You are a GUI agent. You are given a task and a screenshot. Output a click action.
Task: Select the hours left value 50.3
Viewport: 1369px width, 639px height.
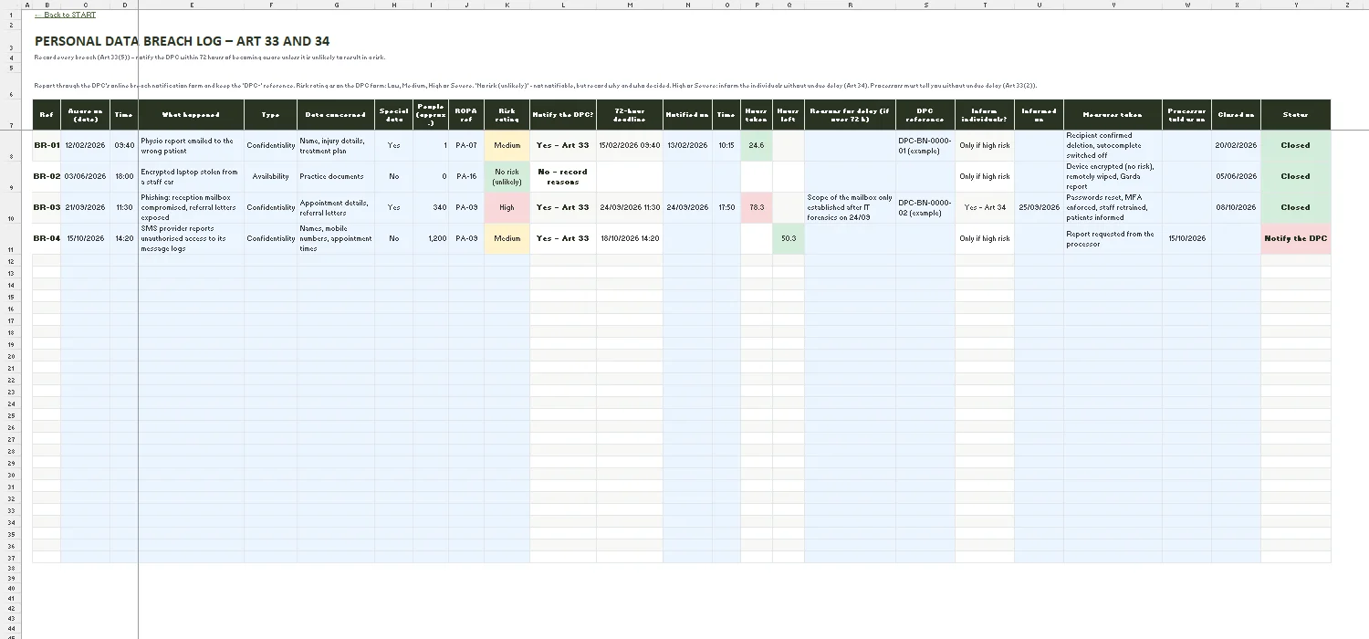click(x=789, y=238)
